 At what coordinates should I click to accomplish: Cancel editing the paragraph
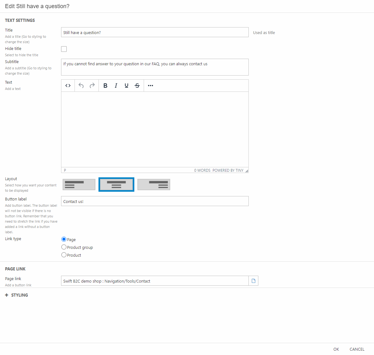357,349
